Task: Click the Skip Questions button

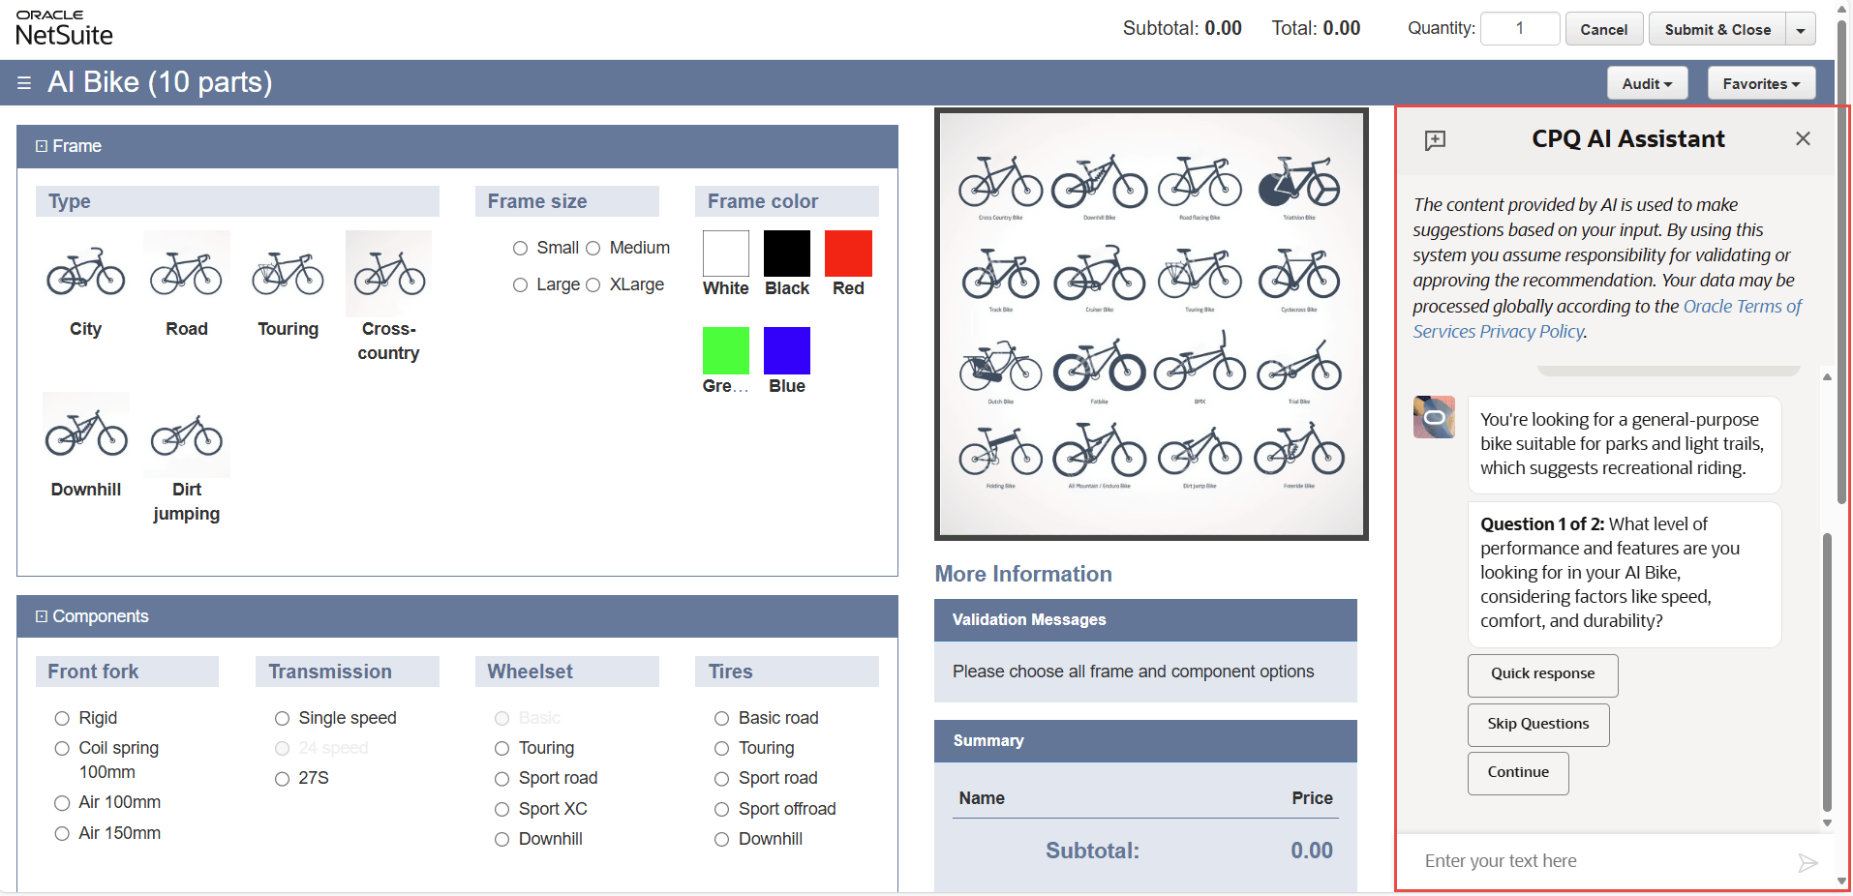Action: coord(1538,725)
